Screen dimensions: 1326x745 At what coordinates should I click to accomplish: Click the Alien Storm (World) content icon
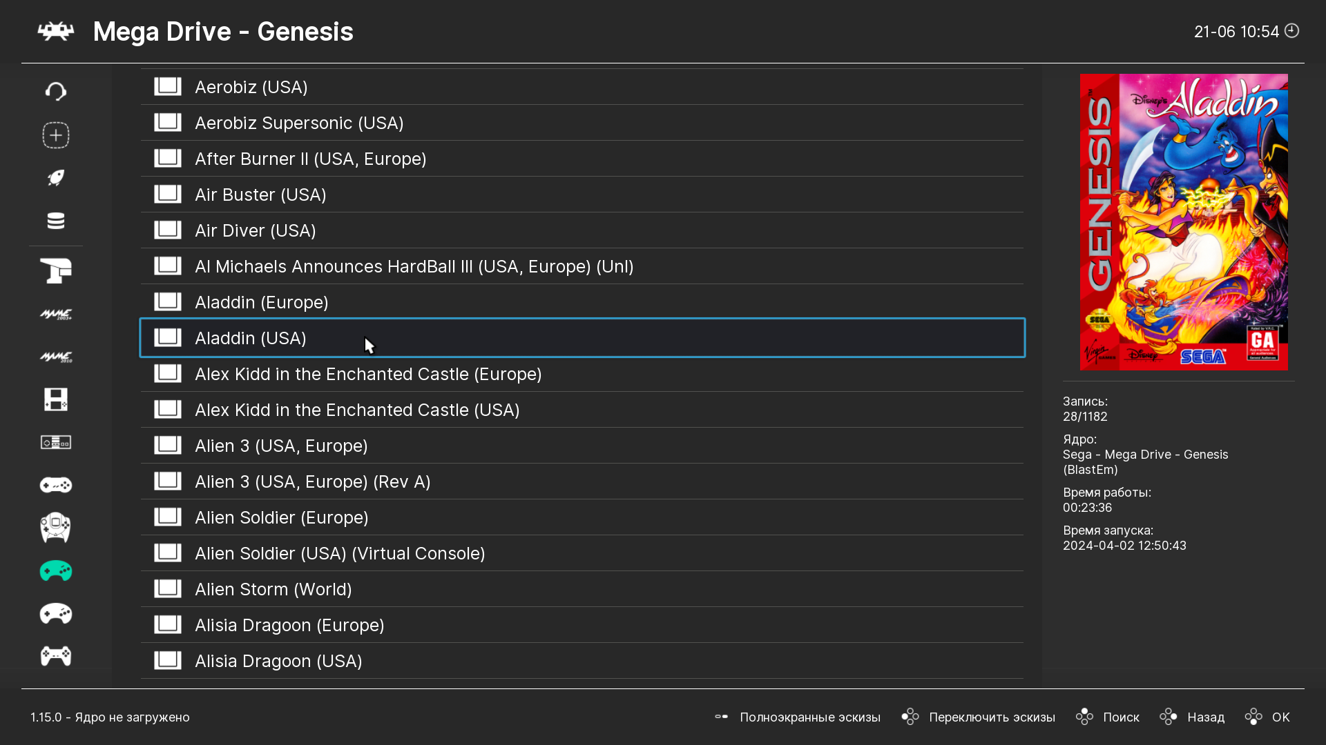click(x=168, y=588)
